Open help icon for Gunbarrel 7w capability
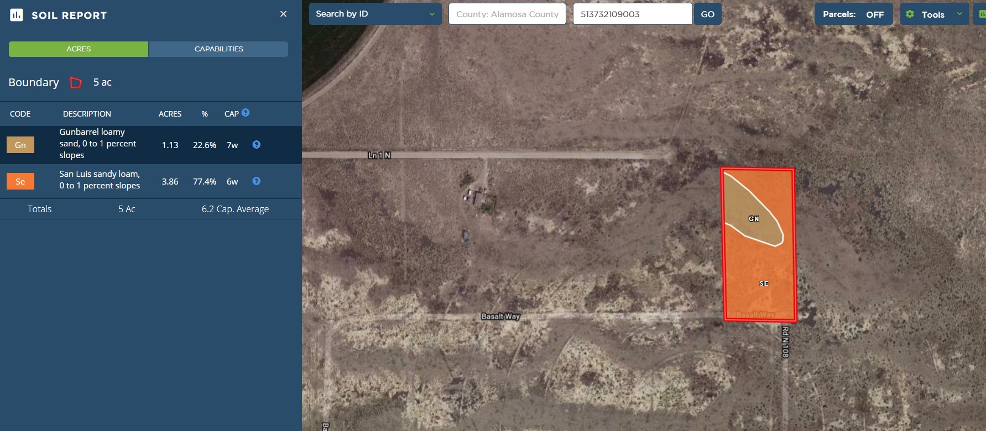 tap(256, 145)
